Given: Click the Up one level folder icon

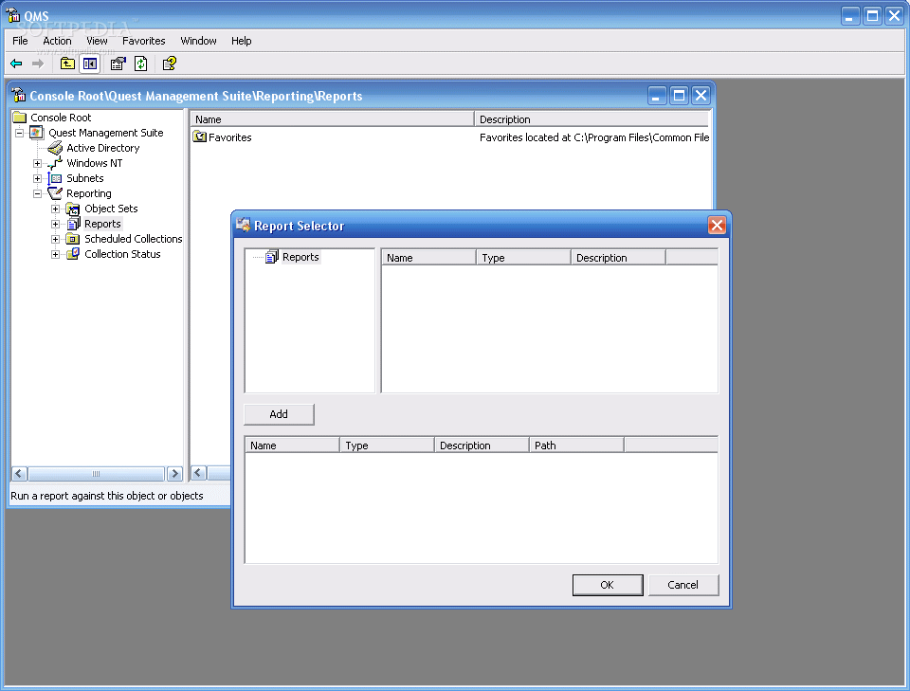Looking at the screenshot, I should [x=67, y=64].
